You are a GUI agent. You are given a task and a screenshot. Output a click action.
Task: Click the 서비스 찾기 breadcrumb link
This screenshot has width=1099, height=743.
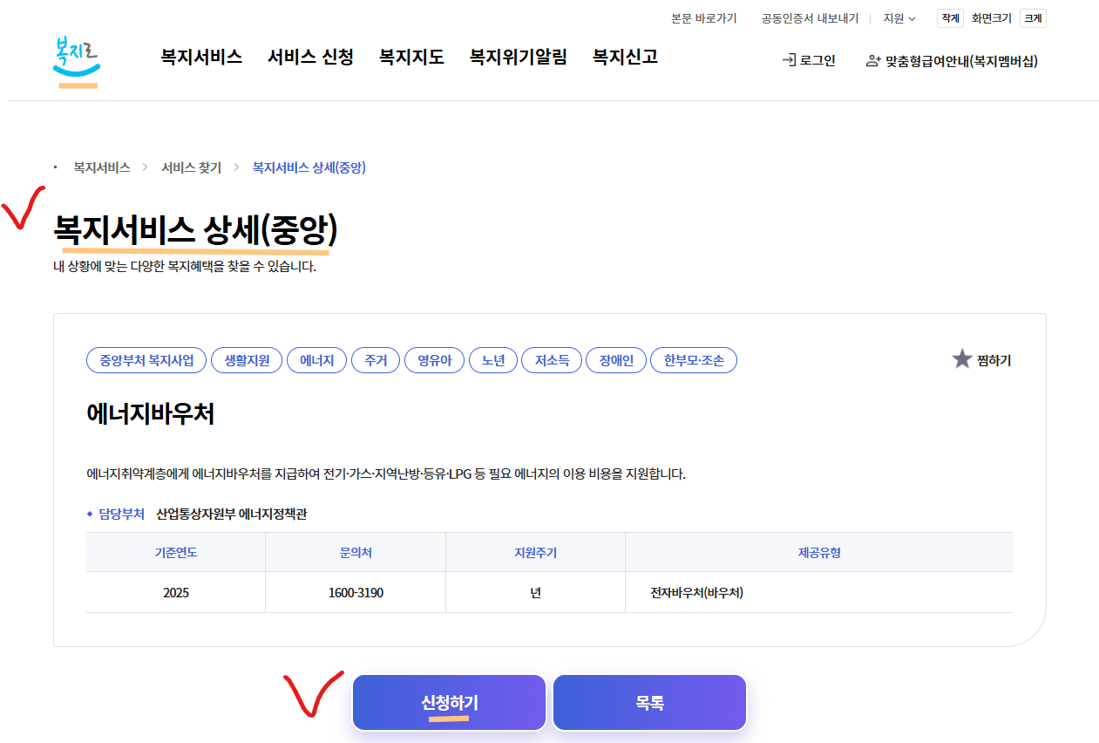coord(190,167)
